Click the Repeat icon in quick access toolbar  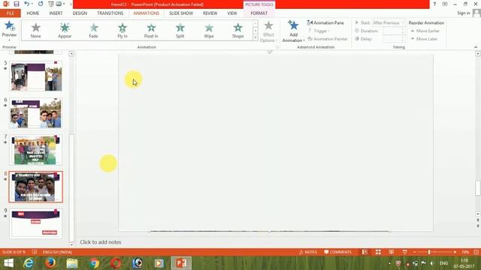coord(41,4)
